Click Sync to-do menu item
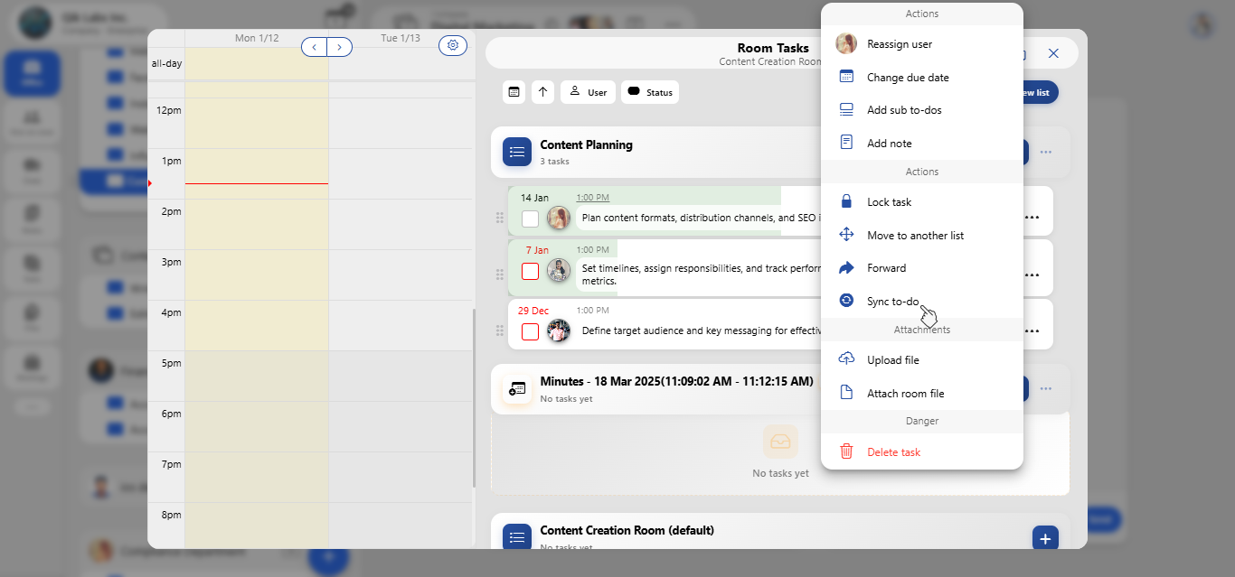Viewport: 1235px width, 577px height. pyautogui.click(x=922, y=301)
